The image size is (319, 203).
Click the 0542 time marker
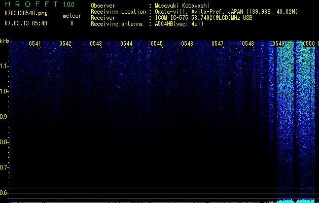tap(65, 44)
